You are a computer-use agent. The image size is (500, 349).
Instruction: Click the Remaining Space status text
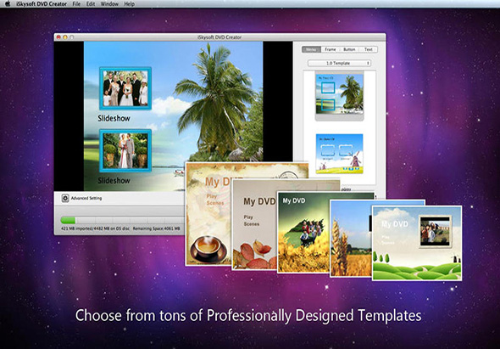coord(156,228)
